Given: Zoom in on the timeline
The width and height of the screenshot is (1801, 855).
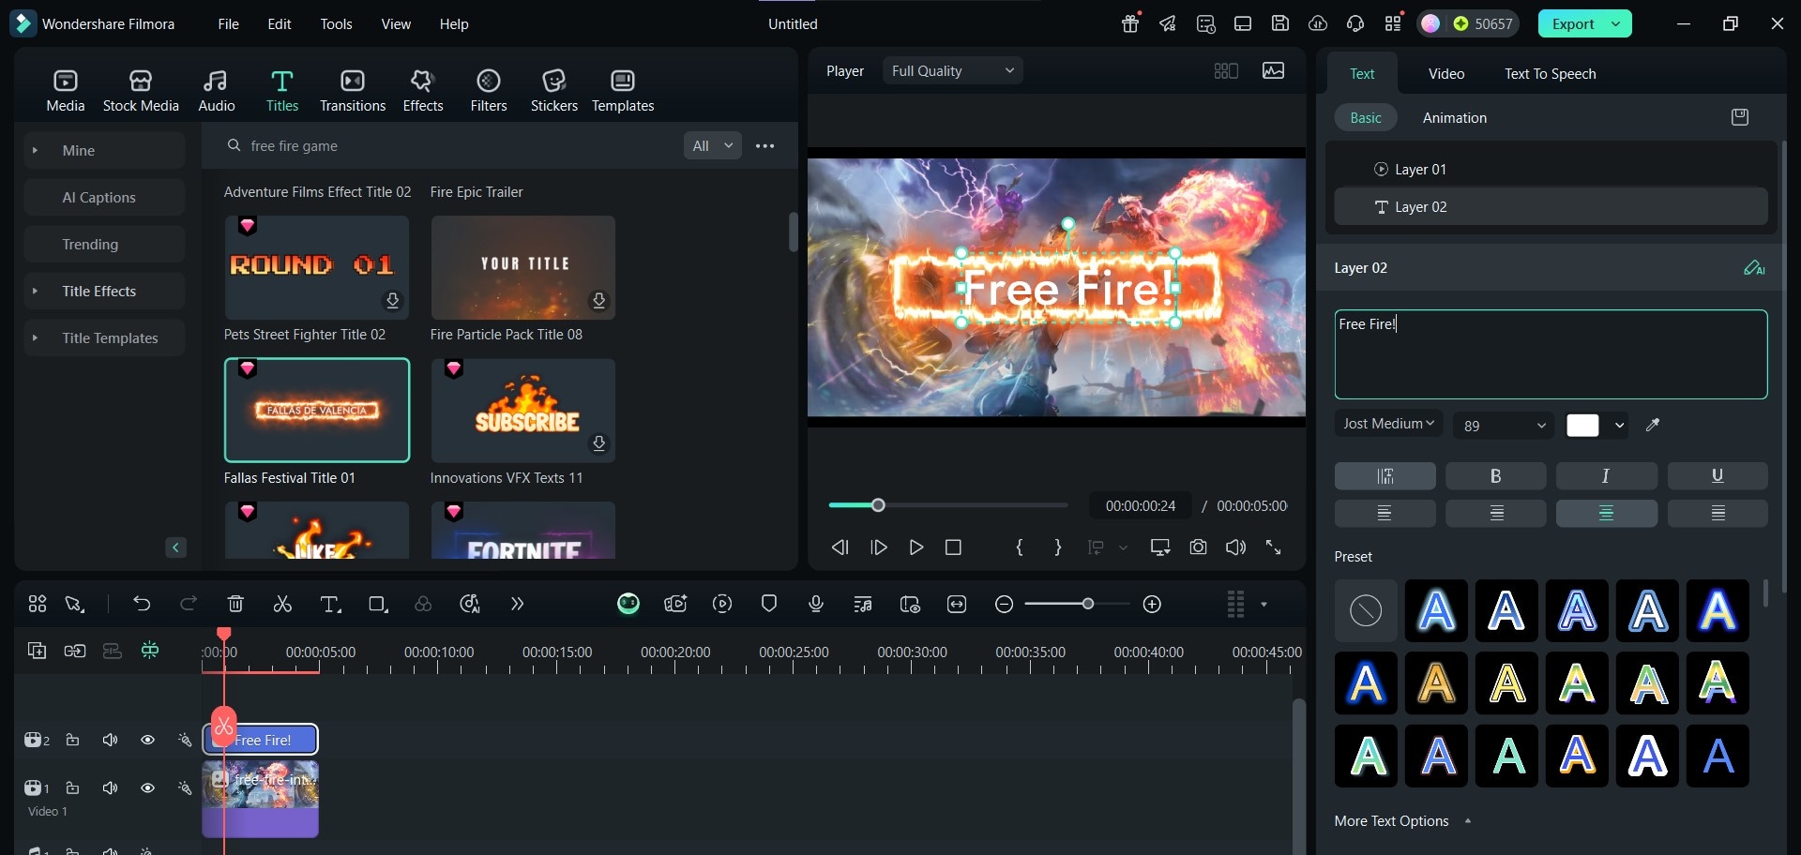Looking at the screenshot, I should click(x=1153, y=605).
